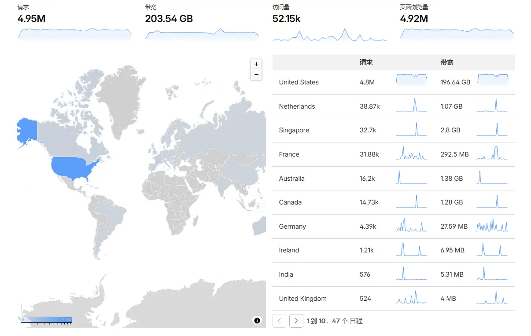This screenshot has width=531, height=336.
Task: Click the 访问量 sparkline chart
Action: click(329, 35)
